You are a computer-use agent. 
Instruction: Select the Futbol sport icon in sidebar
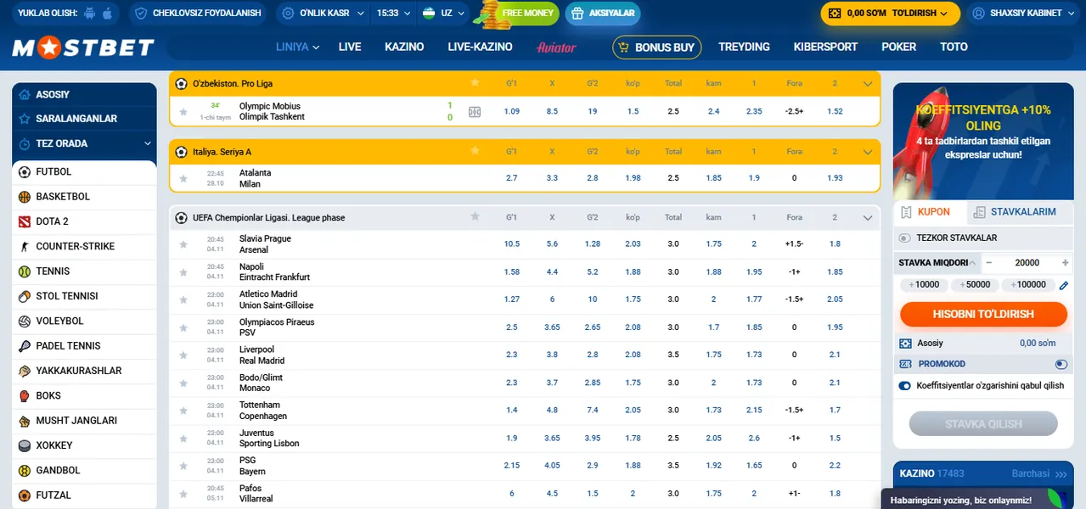point(23,172)
